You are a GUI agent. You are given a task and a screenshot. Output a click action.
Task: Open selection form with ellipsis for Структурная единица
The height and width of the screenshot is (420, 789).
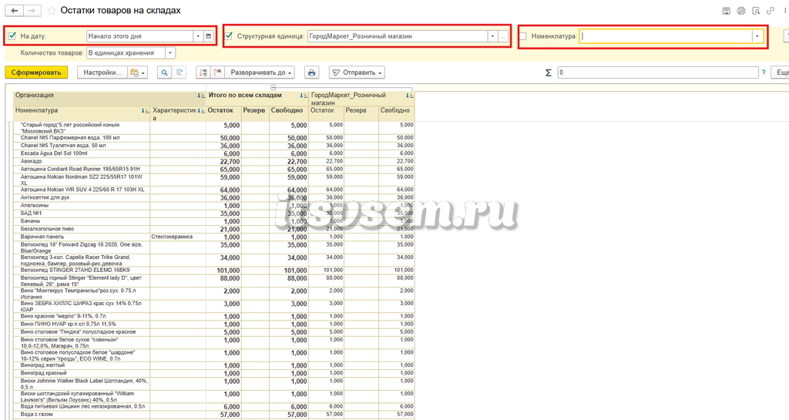click(x=502, y=36)
